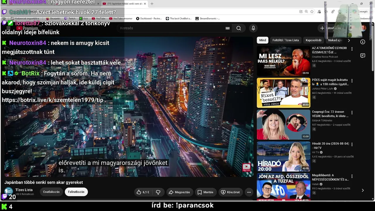Open the PÓCS saját magát buktatta title
Viewport: 375px width, 211px height.
(x=330, y=82)
